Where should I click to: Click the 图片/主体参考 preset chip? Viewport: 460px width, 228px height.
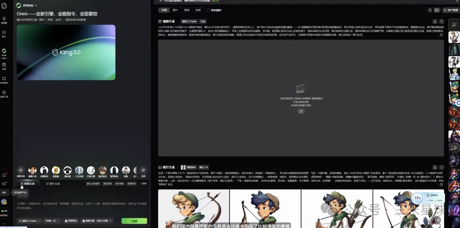click(93, 183)
